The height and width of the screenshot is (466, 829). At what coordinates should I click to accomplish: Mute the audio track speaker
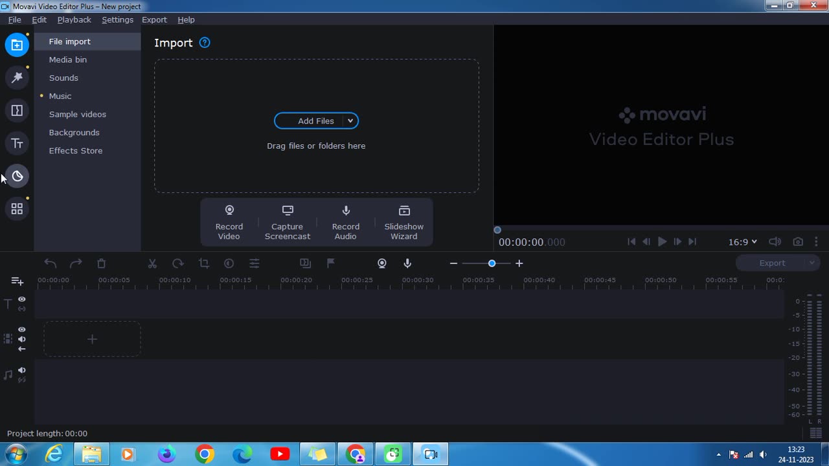[x=22, y=370]
